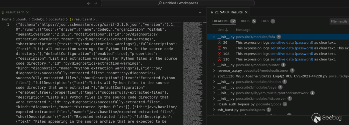
Task: Click the error icon on line 110 result
Action: (x=219, y=59)
